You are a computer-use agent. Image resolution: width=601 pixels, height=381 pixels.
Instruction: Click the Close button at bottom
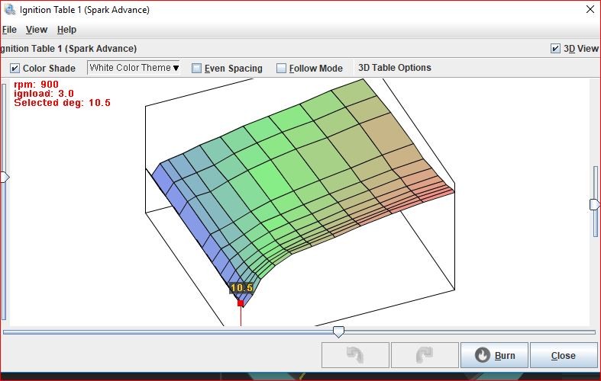[563, 355]
